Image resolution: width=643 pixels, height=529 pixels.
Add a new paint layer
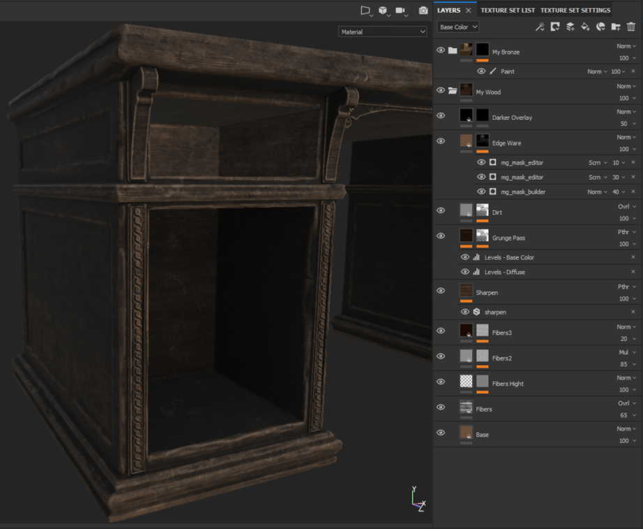coord(570,27)
